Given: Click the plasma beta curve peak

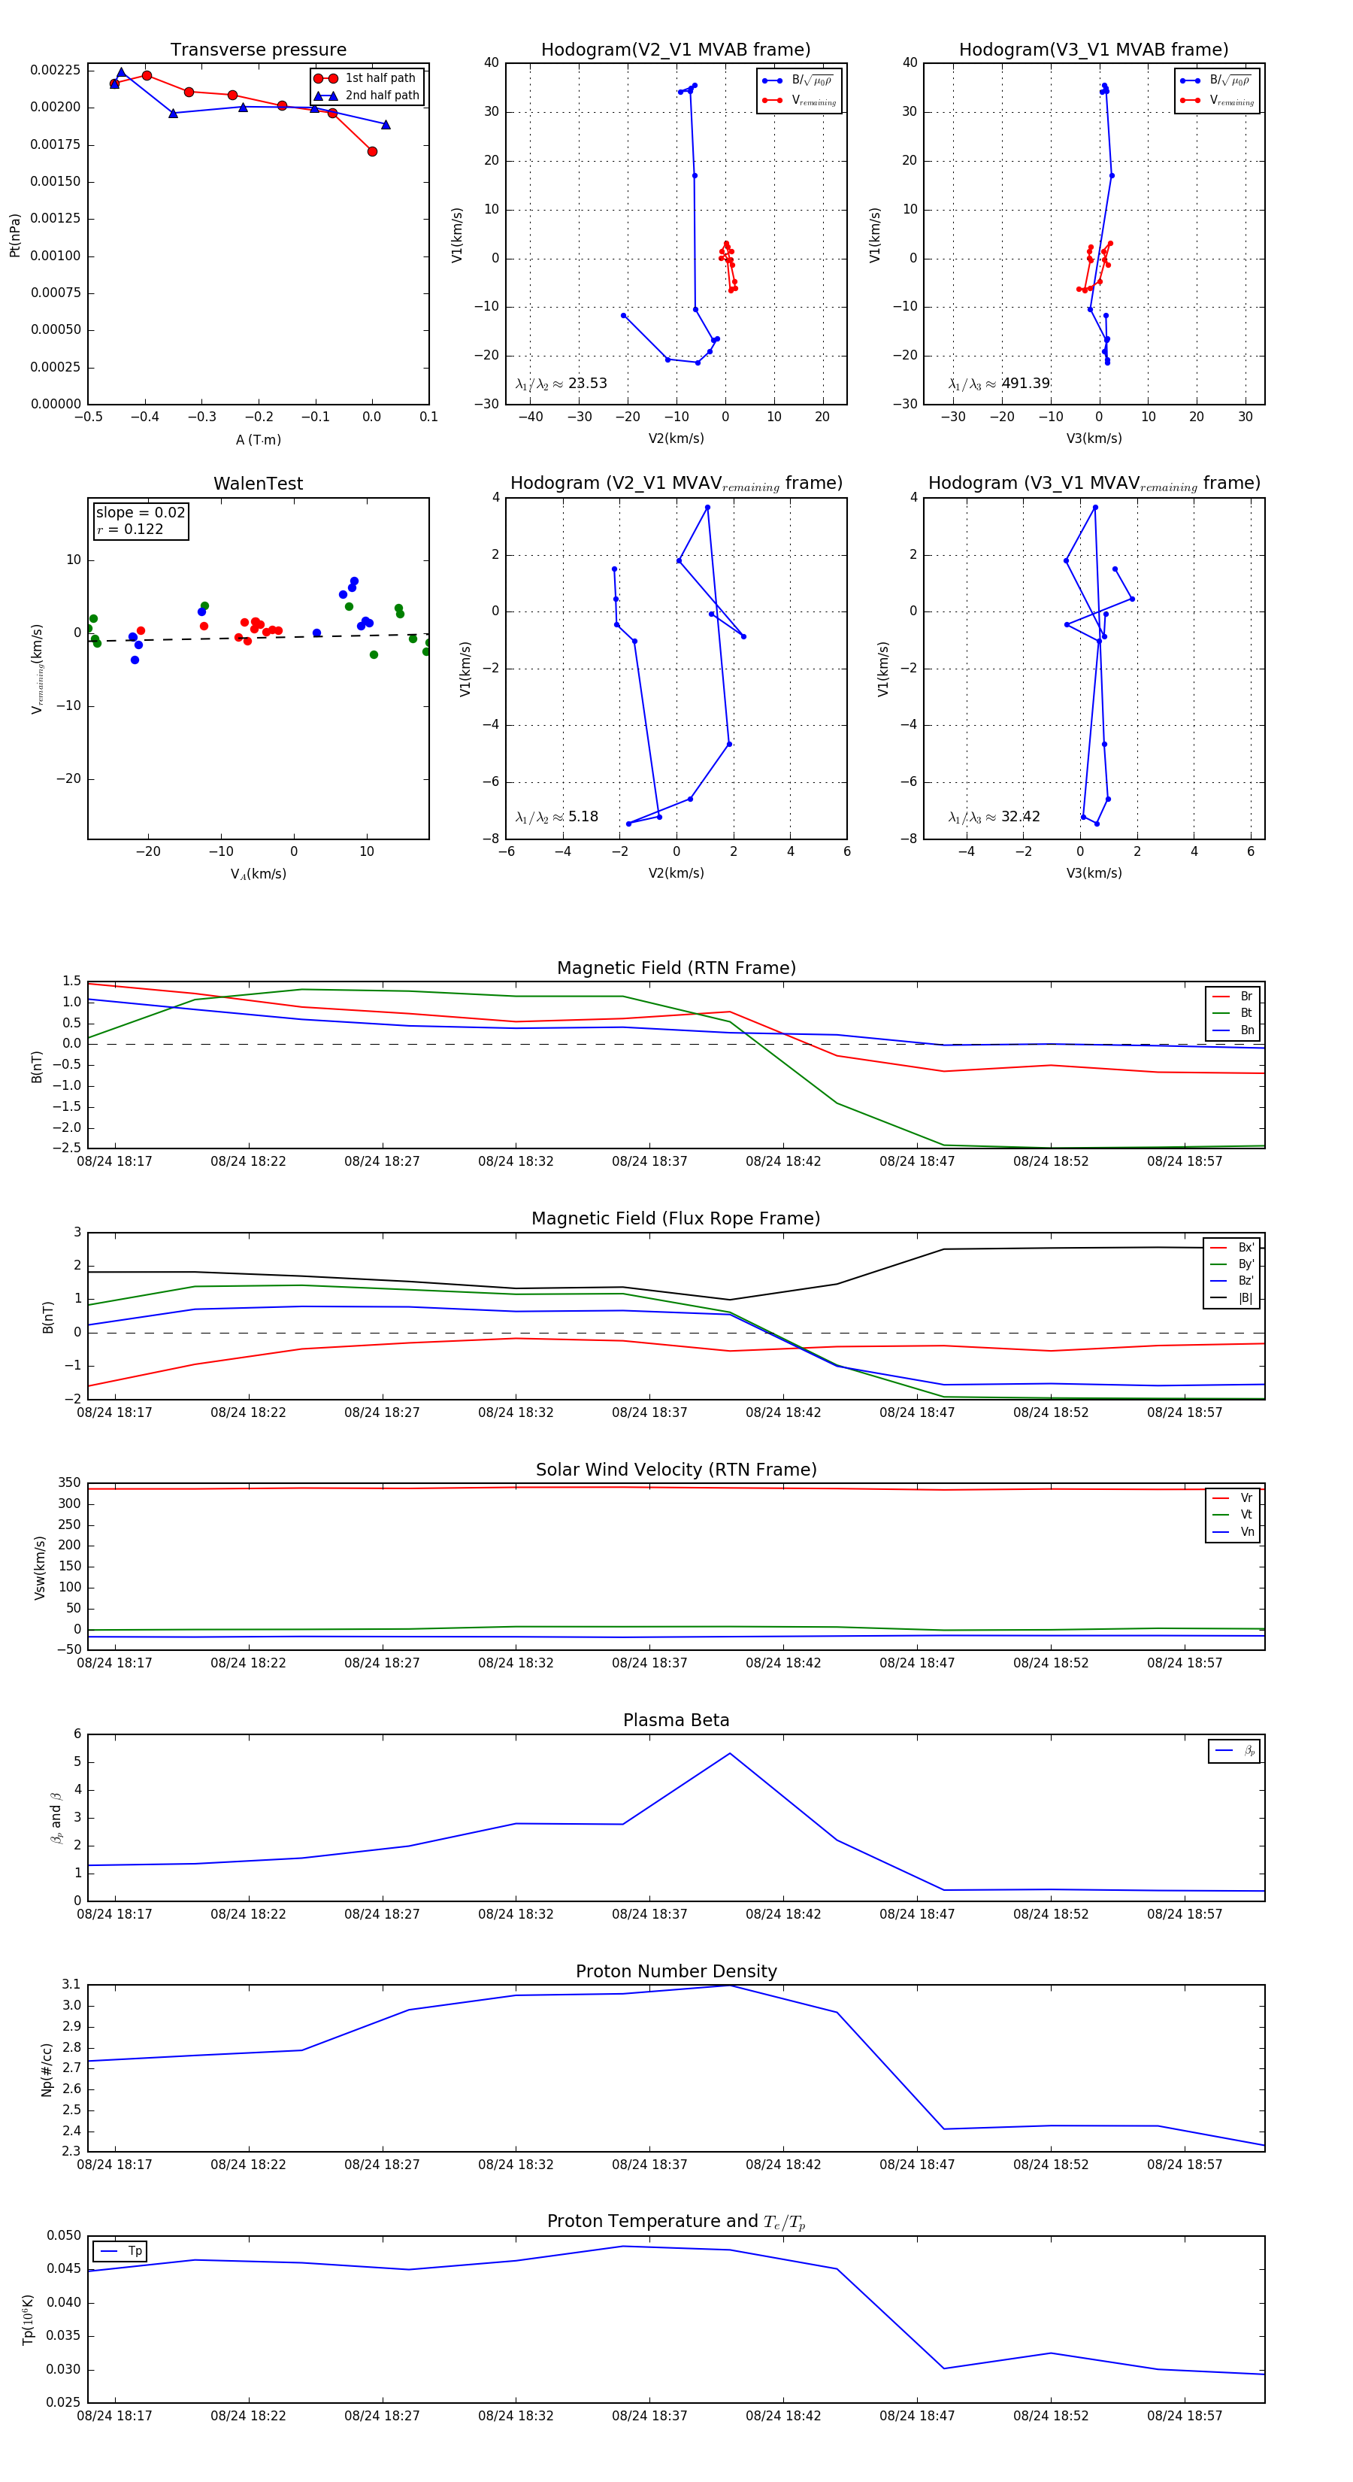Looking at the screenshot, I should [729, 1754].
